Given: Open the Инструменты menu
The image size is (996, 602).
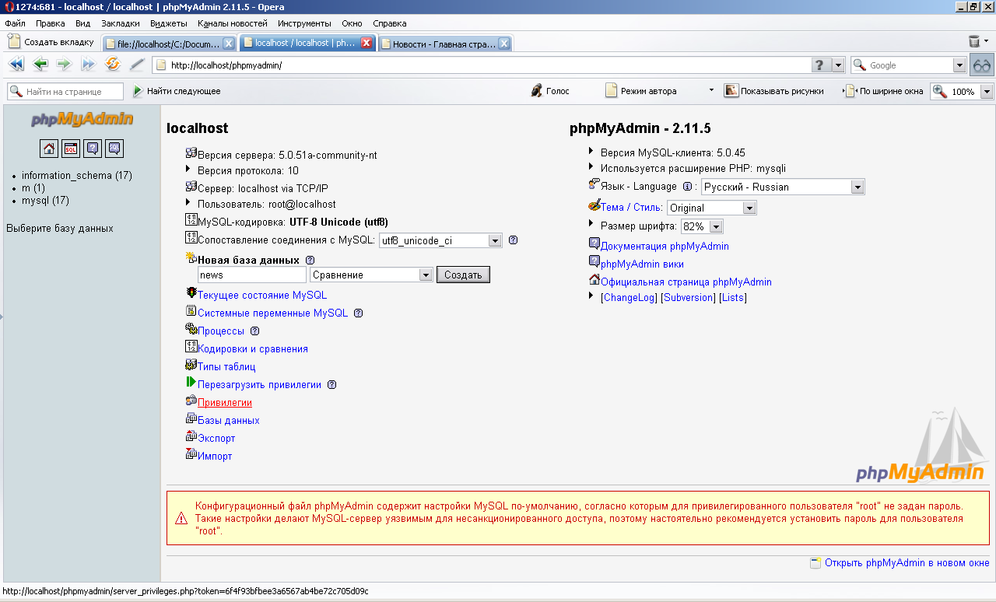Looking at the screenshot, I should 304,23.
